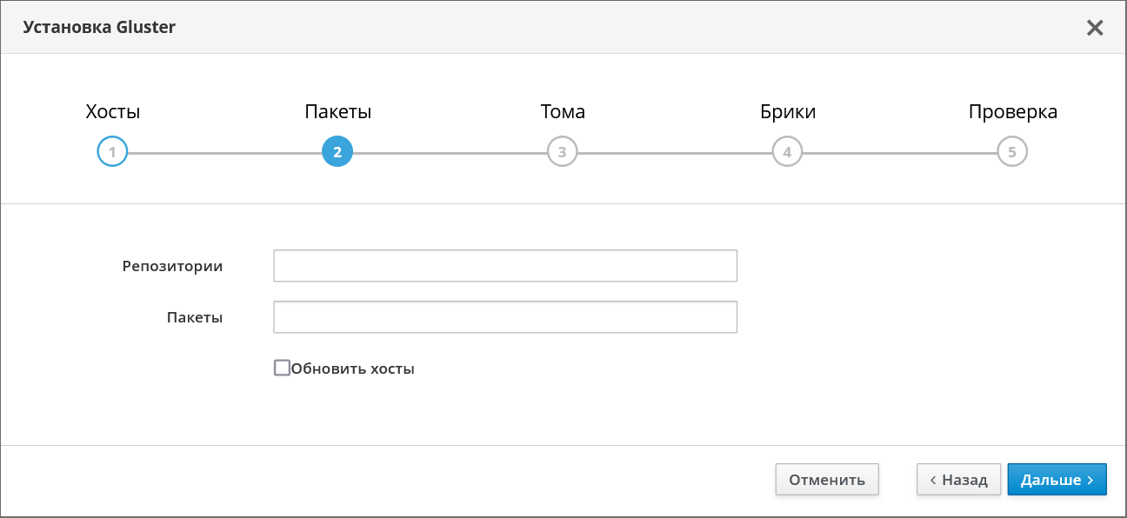Open the Тома step label

click(563, 112)
